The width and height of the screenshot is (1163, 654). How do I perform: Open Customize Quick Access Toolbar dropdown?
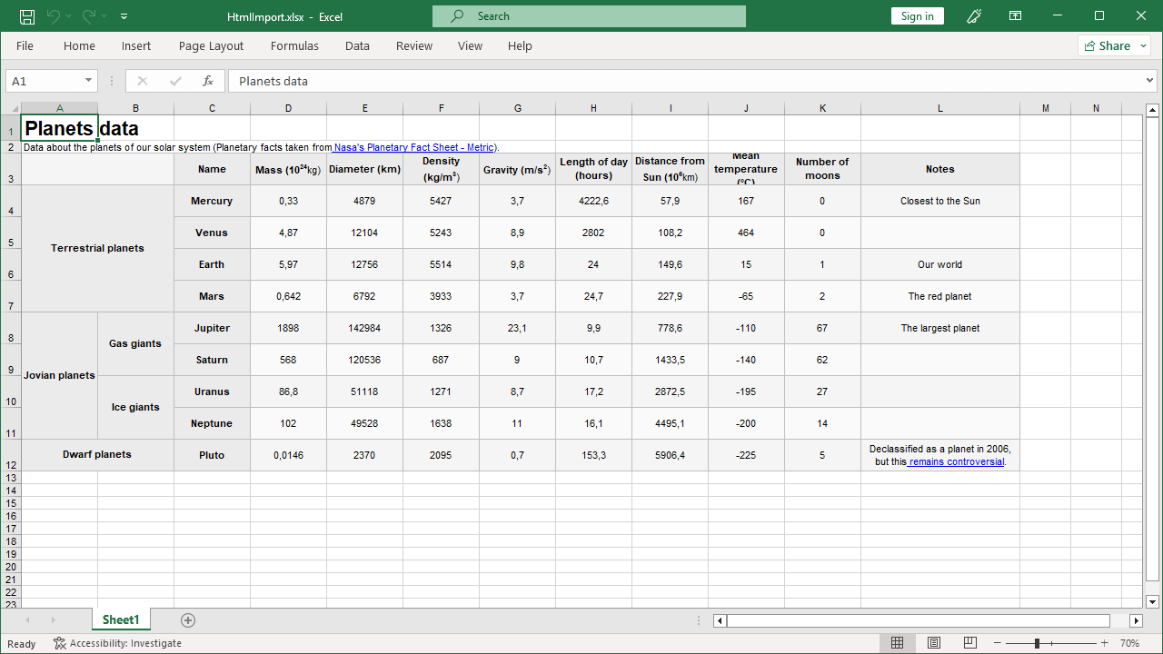pyautogui.click(x=124, y=16)
